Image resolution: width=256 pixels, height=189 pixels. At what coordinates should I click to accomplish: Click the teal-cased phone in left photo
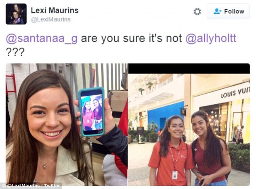pyautogui.click(x=92, y=112)
